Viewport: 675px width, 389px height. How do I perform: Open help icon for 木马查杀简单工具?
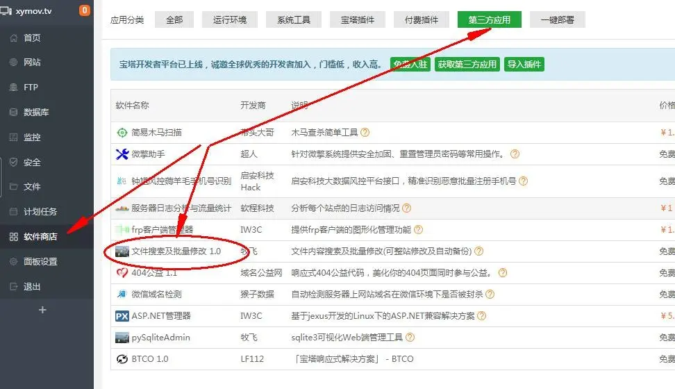pos(365,132)
